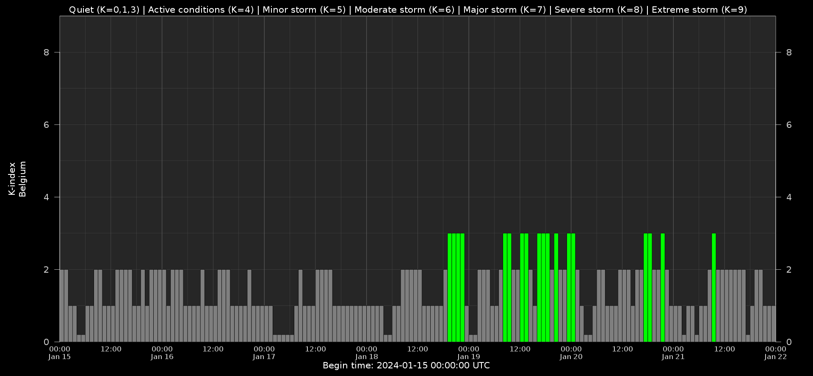This screenshot has width=813, height=376.
Task: Click left axis tick label '6'
Action: click(46, 125)
